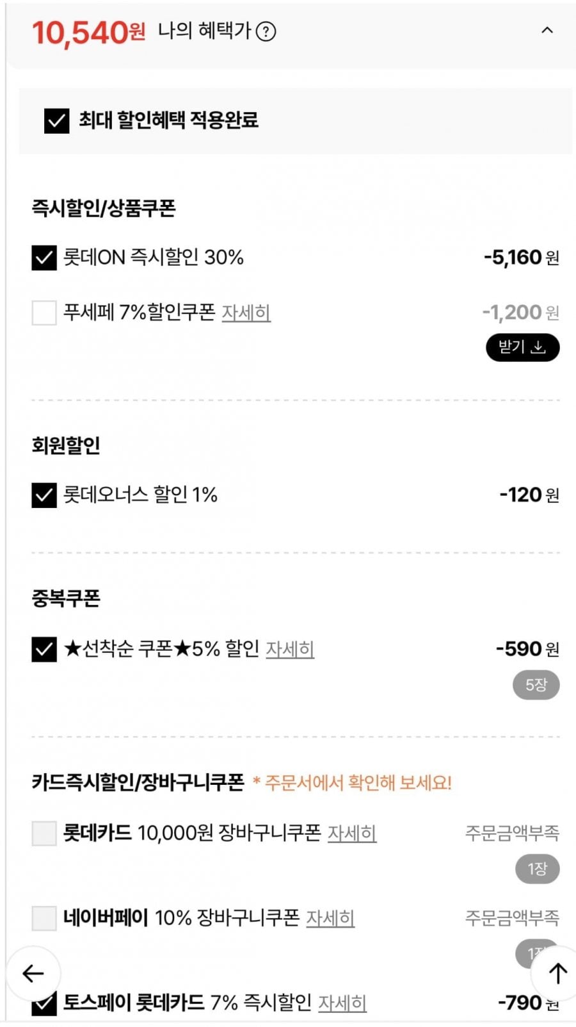Uncheck 롯데오너스 할인 1% checkbox
Image resolution: width=576 pixels, height=1027 pixels.
pos(44,495)
